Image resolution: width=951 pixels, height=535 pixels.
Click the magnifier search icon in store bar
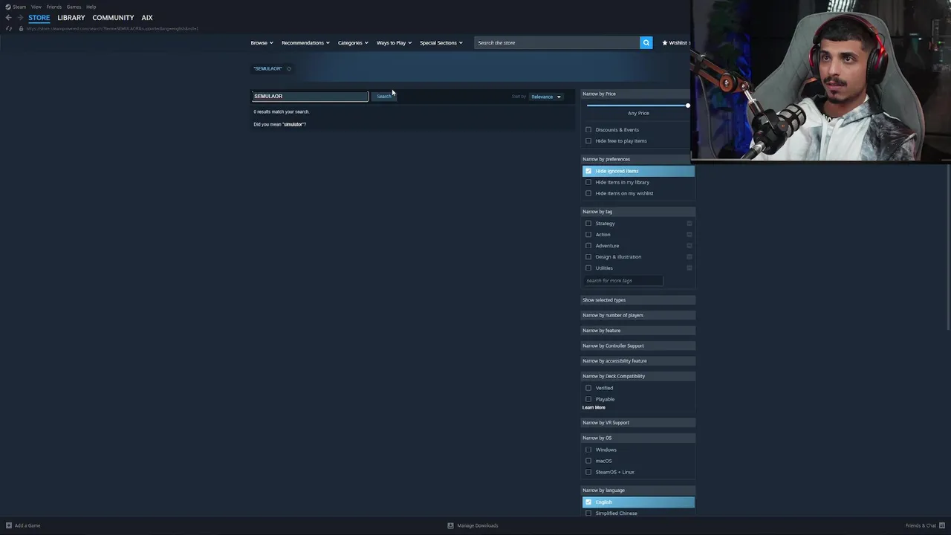(646, 42)
